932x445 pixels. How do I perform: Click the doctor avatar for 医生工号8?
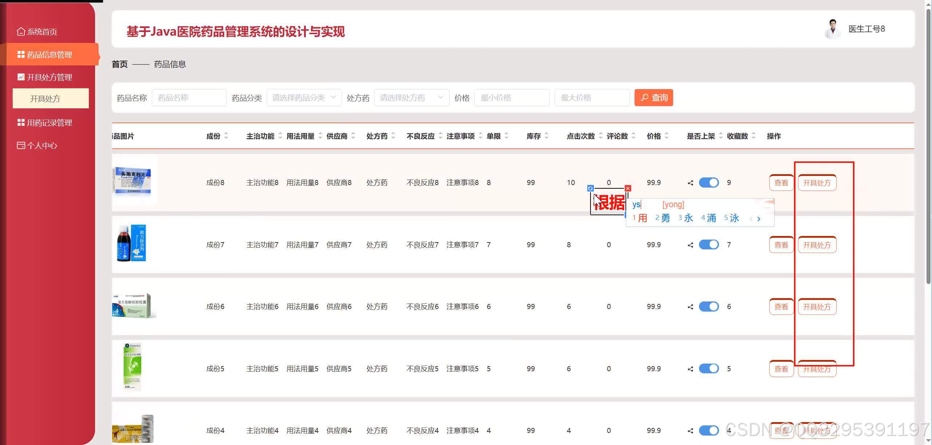pos(832,29)
